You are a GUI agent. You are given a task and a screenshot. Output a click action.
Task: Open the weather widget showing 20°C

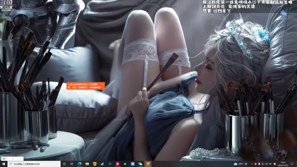click(241, 164)
